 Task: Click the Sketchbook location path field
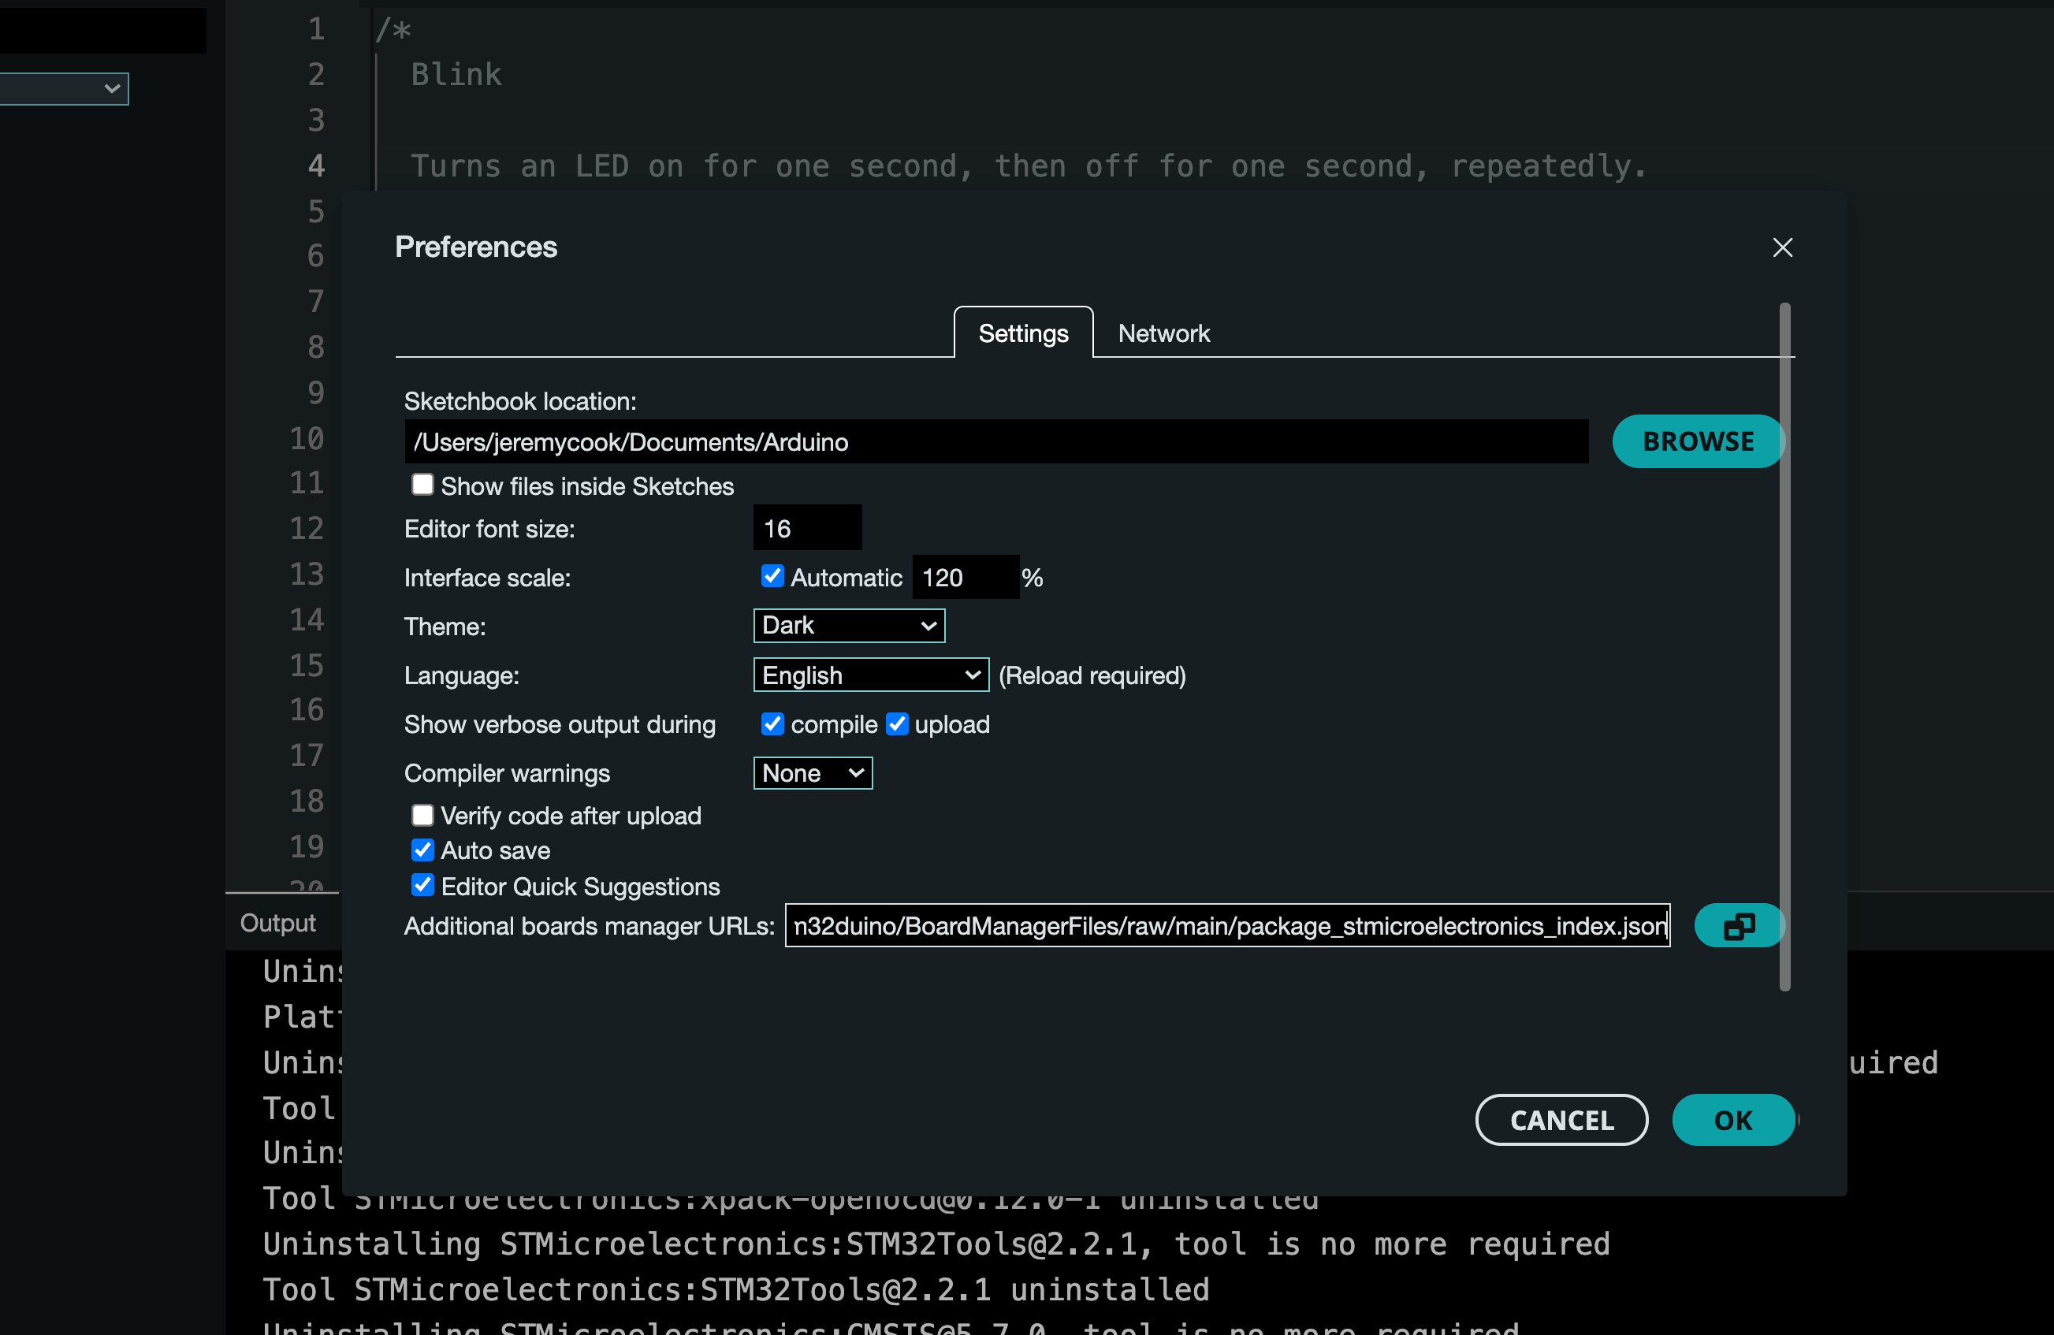995,442
